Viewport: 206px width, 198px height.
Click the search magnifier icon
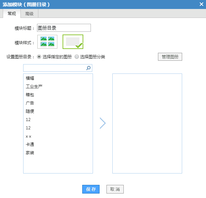88,68
